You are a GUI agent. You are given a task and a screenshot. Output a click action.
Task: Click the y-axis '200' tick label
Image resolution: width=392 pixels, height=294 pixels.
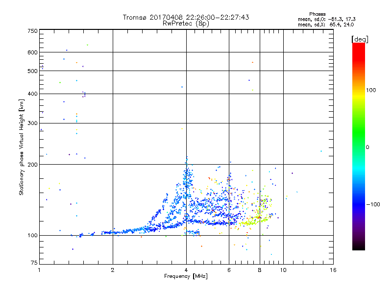tap(32, 165)
